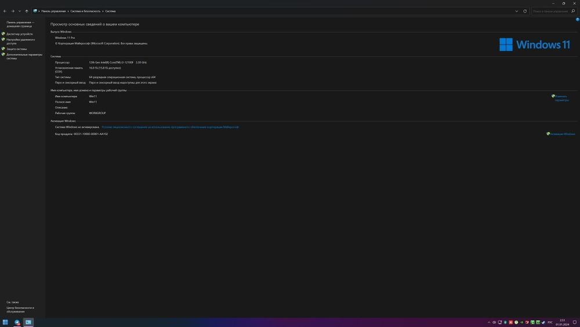Open the recent locations dropdown arrow
Image resolution: width=580 pixels, height=327 pixels.
(x=20, y=11)
